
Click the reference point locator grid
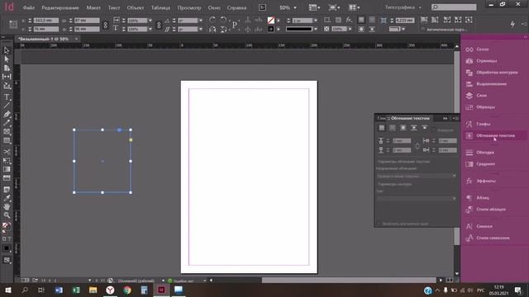[13, 25]
